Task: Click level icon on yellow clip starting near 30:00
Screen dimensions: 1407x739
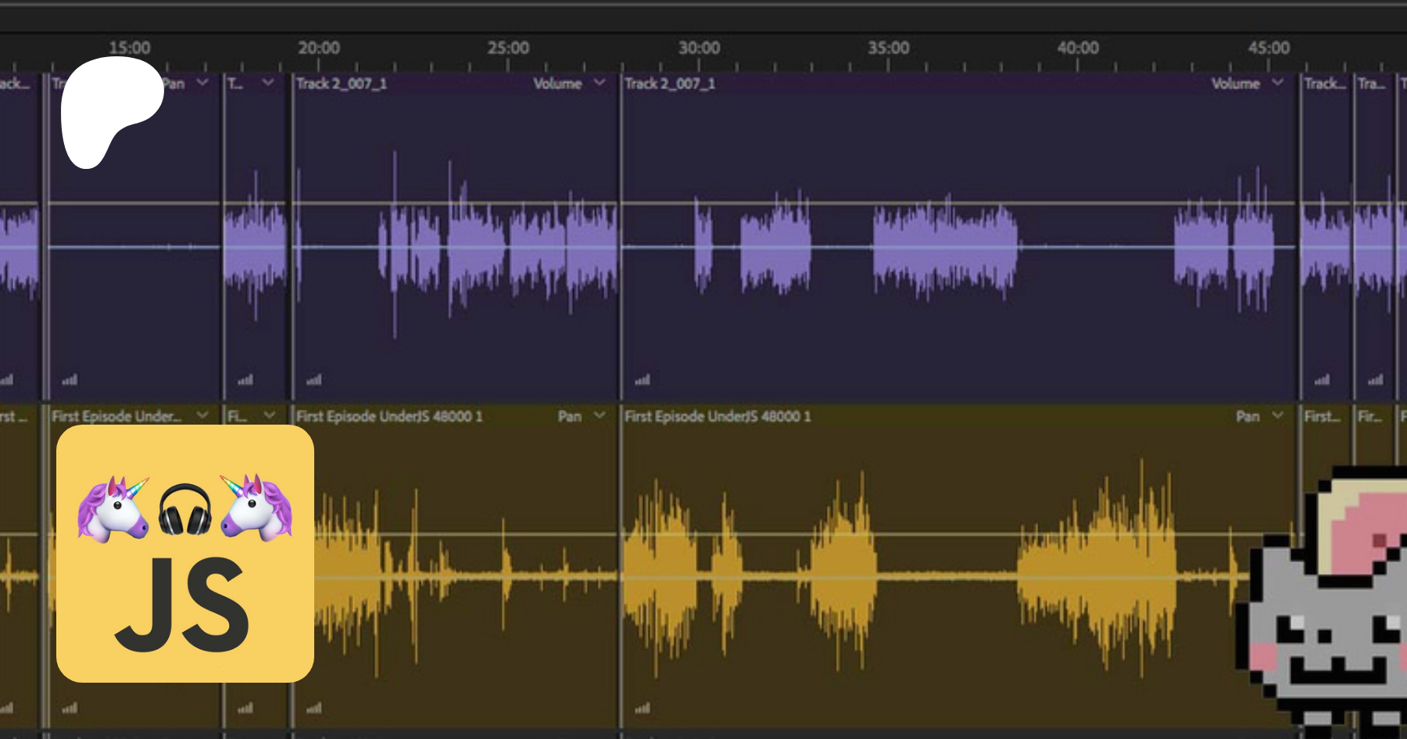Action: 643,709
